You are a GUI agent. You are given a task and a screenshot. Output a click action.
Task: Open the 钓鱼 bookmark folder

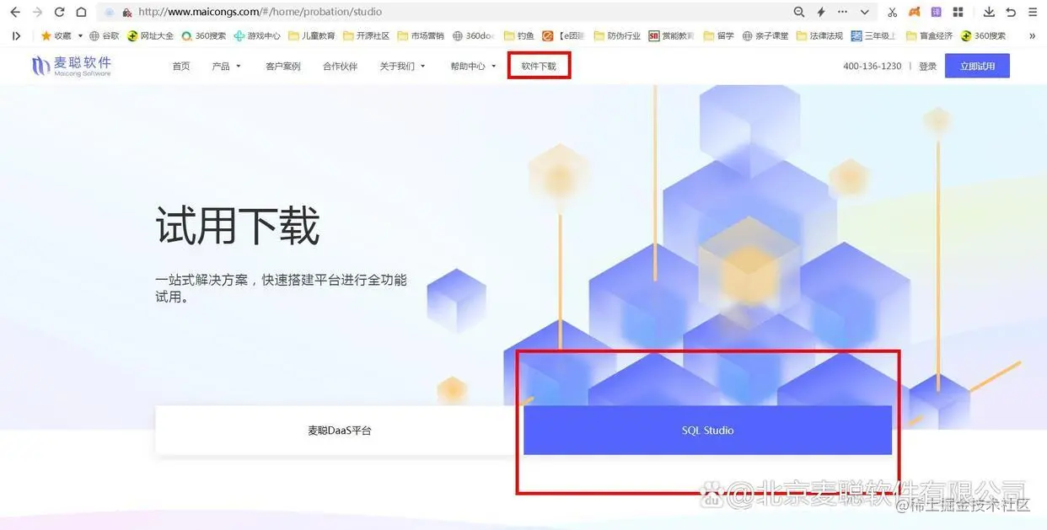coord(518,35)
